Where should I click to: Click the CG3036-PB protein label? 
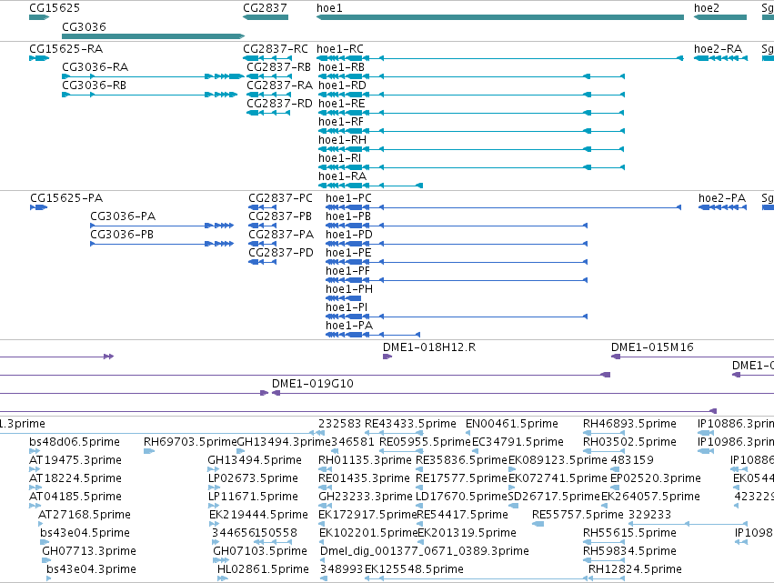pyautogui.click(x=122, y=235)
